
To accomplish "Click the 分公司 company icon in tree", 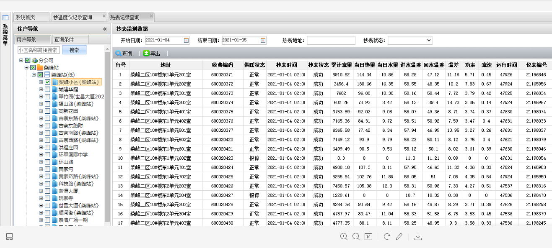I will click(34, 60).
